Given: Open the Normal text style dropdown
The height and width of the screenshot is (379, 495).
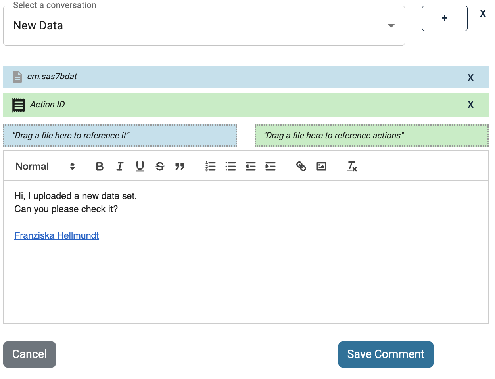Looking at the screenshot, I should (x=45, y=167).
